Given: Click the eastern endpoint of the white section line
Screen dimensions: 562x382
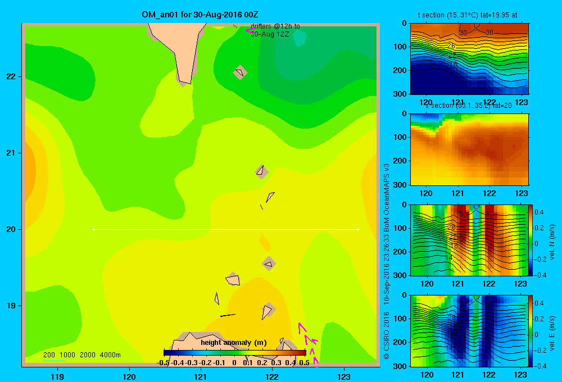Looking at the screenshot, I should [x=359, y=229].
